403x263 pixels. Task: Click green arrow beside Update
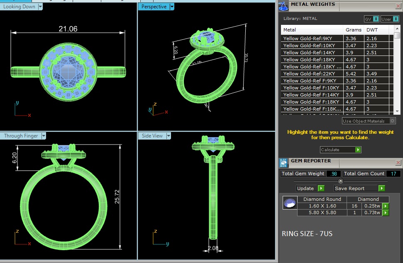tap(321, 188)
